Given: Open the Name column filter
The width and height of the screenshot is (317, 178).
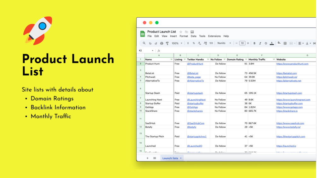Looking at the screenshot, I should pyautogui.click(x=172, y=59).
